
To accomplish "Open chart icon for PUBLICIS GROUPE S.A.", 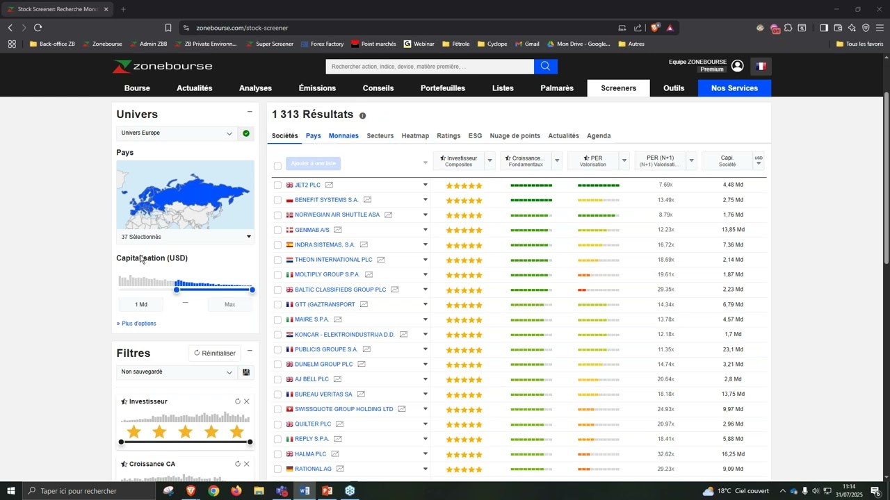I will click(x=366, y=349).
